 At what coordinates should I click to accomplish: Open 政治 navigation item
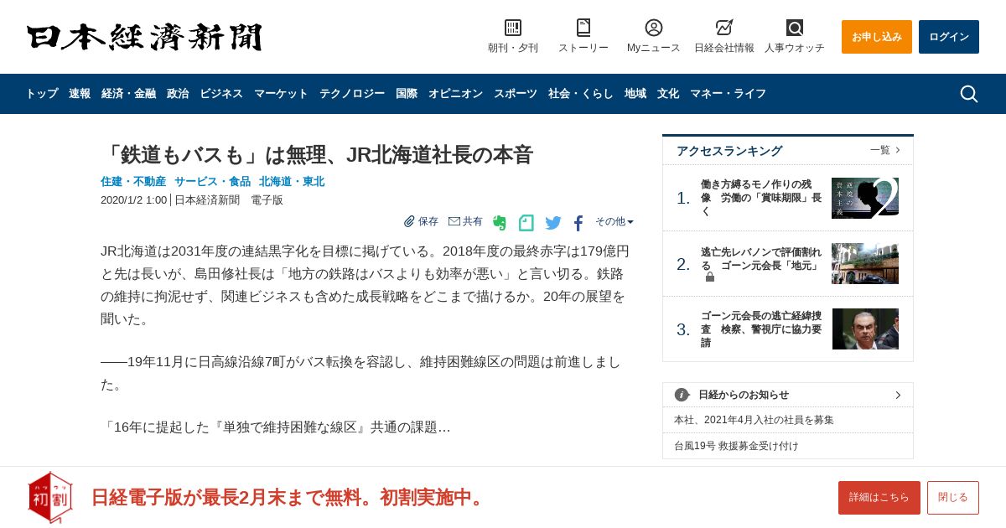178,94
